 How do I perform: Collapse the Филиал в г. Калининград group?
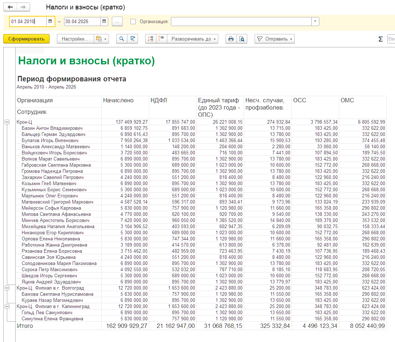pyautogui.click(x=7, y=306)
